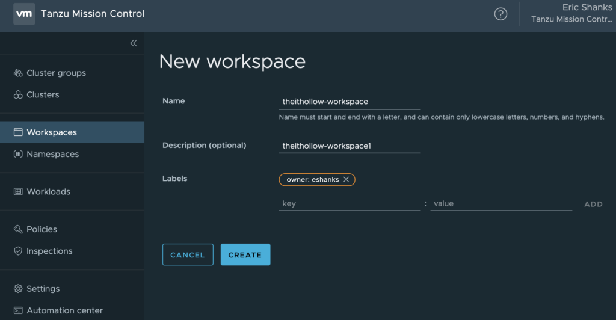616x320 pixels.
Task: Click the label value input field
Action: pyautogui.click(x=500, y=204)
